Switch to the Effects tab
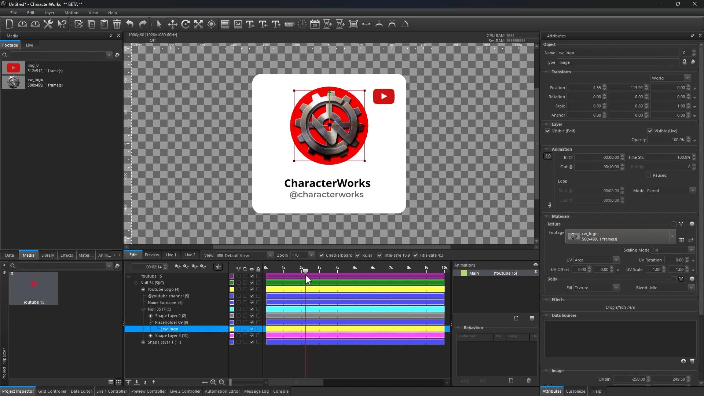The image size is (704, 396). [x=66, y=255]
